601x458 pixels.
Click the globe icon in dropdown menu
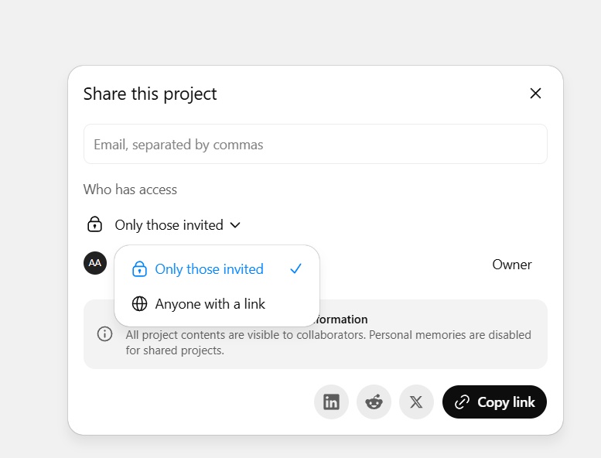point(139,304)
